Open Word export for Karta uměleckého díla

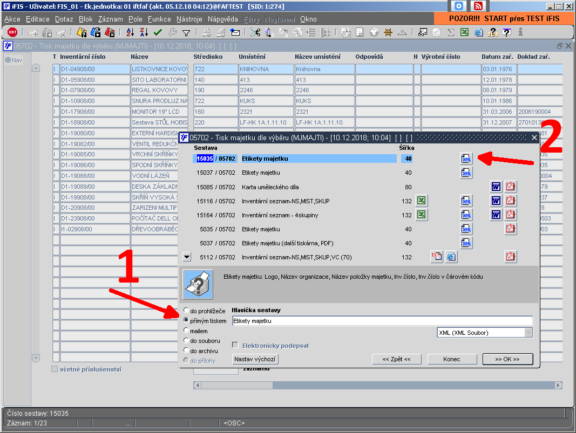tap(496, 187)
